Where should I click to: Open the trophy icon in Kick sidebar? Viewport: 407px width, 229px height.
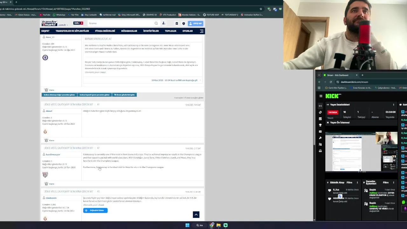tap(320, 125)
